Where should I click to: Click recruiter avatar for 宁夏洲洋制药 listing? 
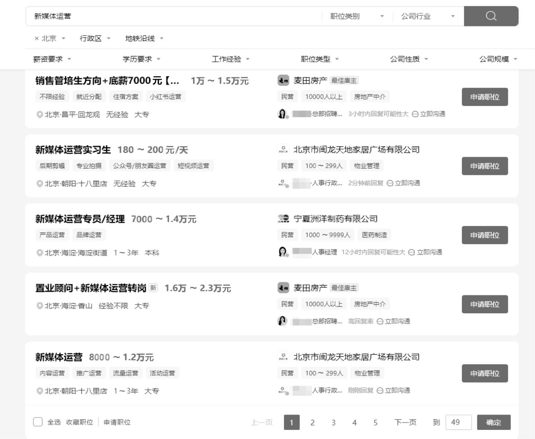282,252
